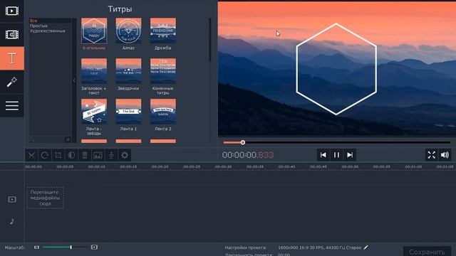This screenshot has height=256, width=456.
Task: Open clip properties gear icon
Action: coord(125,155)
